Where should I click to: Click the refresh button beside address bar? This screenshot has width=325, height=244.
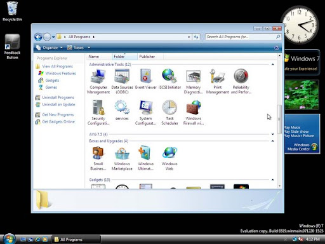point(196,37)
